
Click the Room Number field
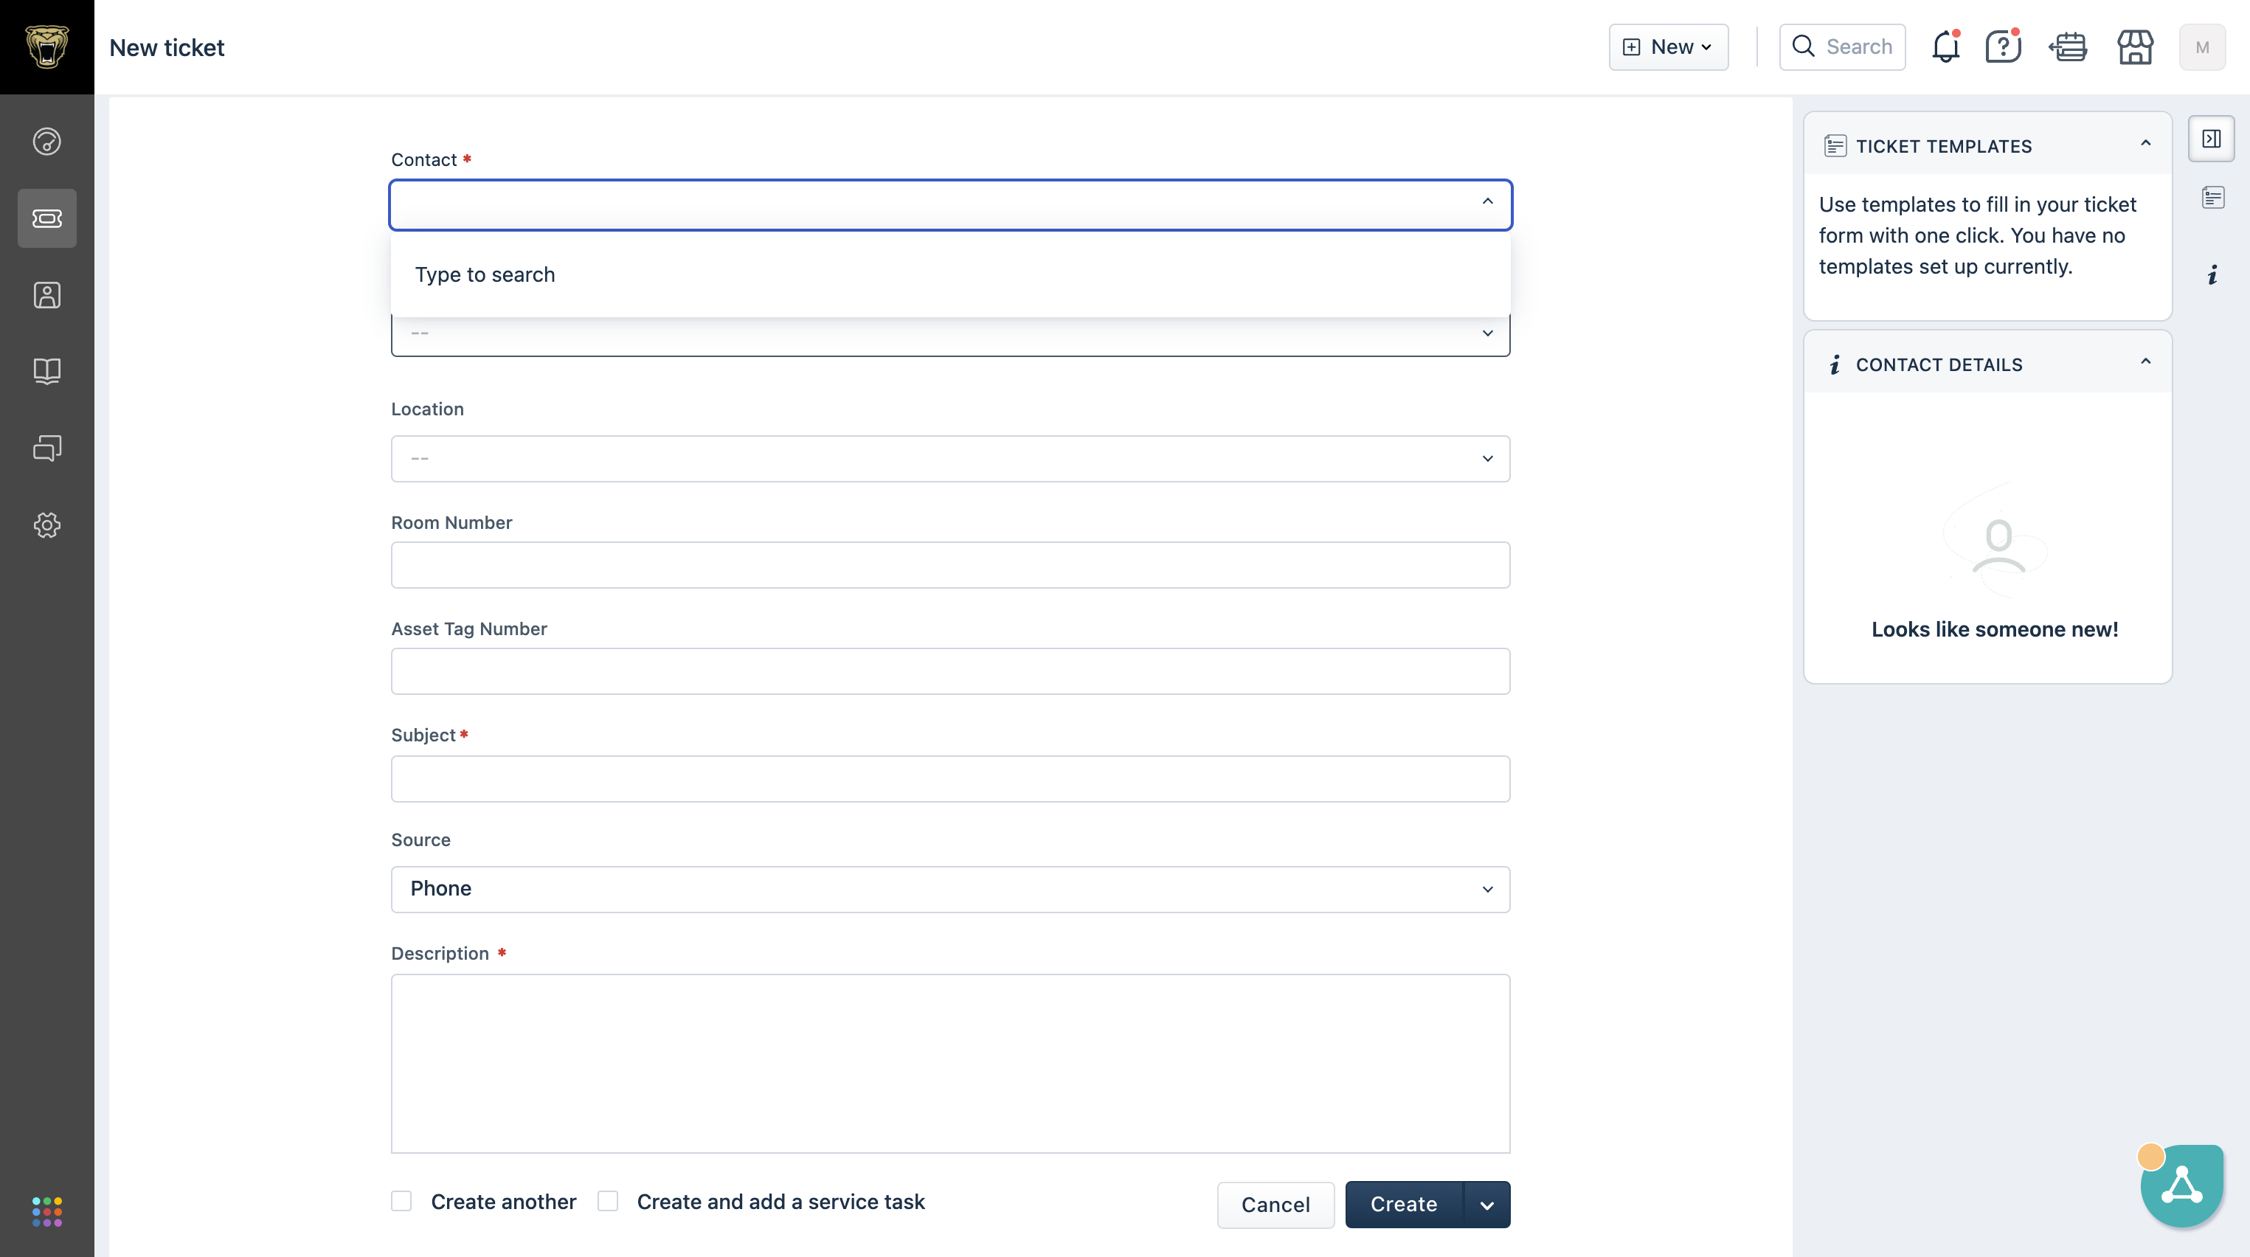tap(950, 564)
